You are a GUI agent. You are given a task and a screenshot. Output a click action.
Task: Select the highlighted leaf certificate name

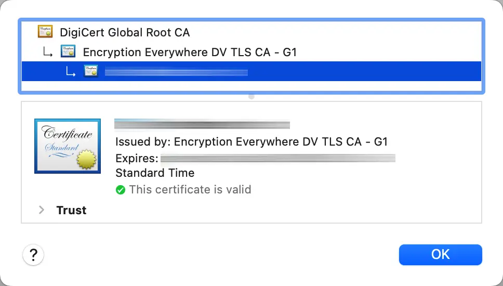pos(176,72)
